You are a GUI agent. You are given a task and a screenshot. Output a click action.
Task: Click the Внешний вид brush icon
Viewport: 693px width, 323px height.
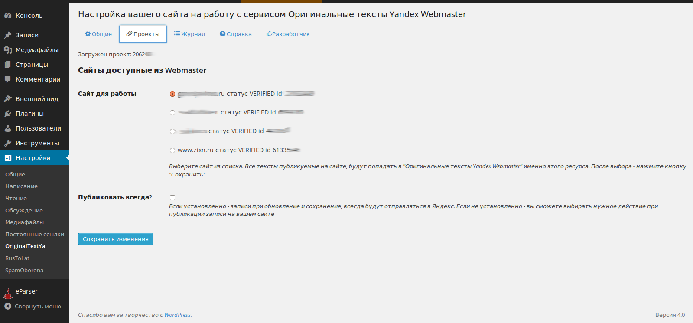(x=8, y=99)
